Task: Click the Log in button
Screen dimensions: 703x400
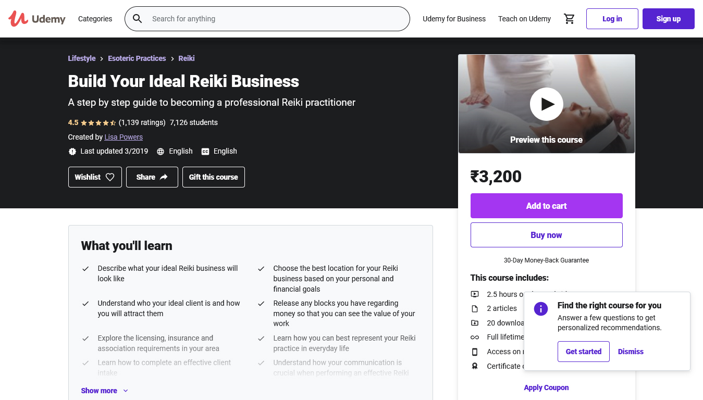Action: [612, 19]
